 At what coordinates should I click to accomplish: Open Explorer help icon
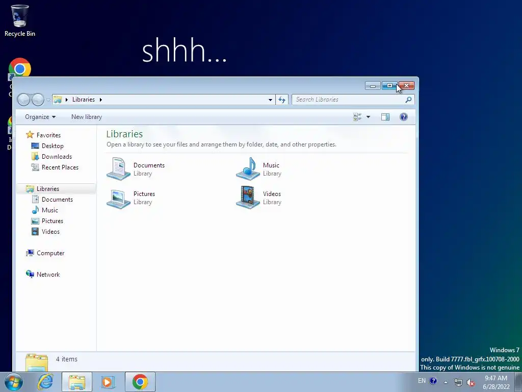404,117
